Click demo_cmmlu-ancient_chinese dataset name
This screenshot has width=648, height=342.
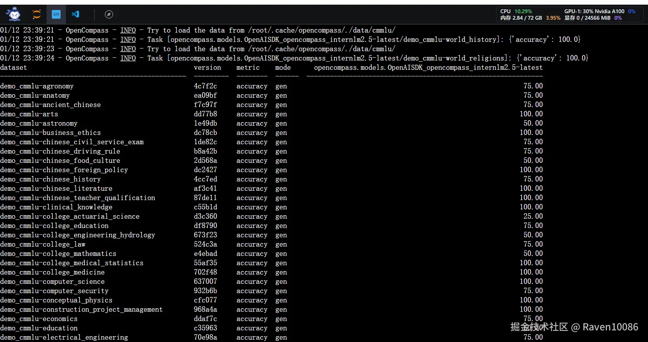[50, 105]
